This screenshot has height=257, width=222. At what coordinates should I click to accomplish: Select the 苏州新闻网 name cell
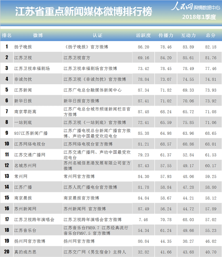pyautogui.click(x=38, y=209)
